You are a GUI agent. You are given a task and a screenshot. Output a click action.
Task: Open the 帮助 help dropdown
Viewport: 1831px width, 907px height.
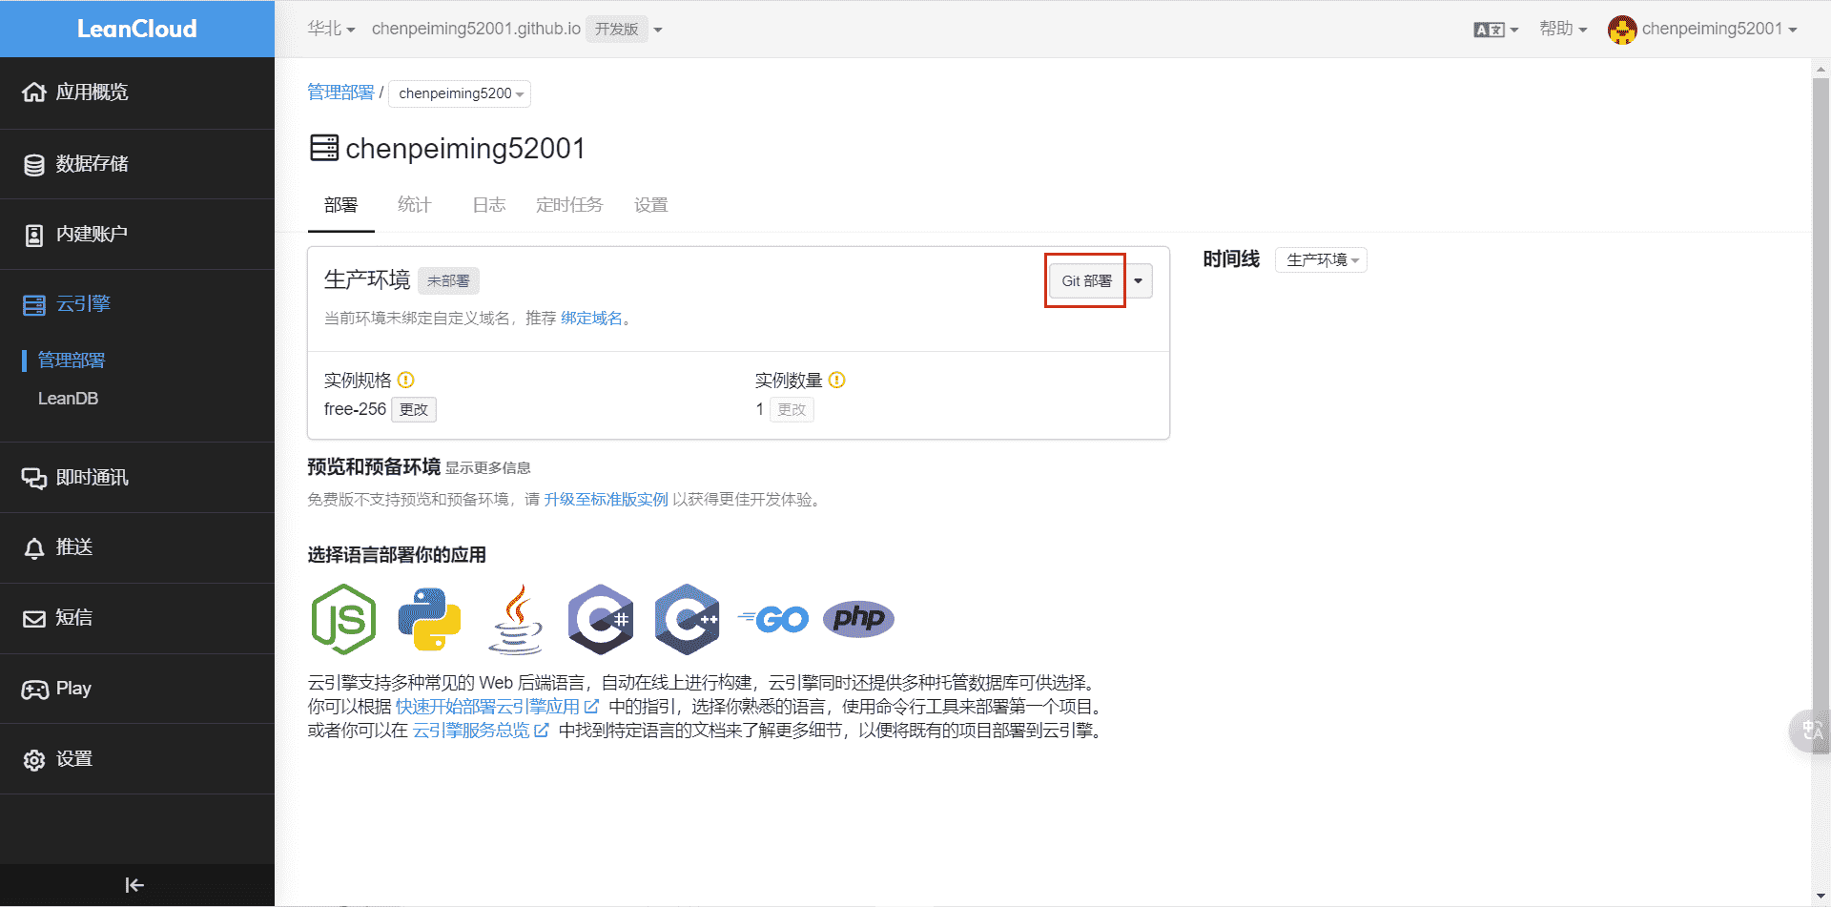1563,29
